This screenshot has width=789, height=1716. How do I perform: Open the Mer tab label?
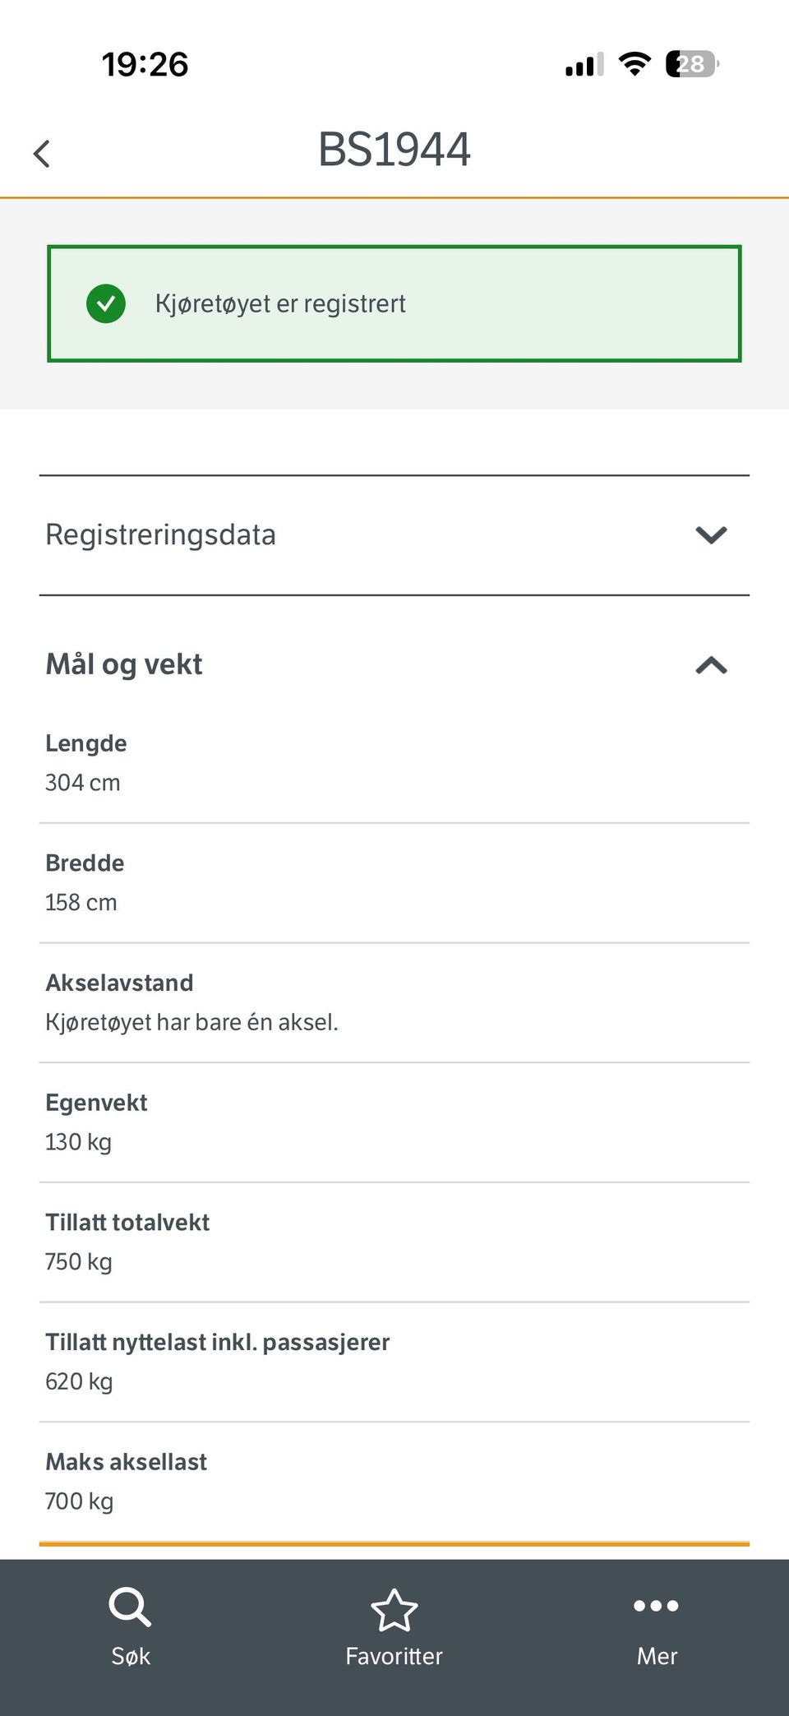pyautogui.click(x=657, y=1656)
